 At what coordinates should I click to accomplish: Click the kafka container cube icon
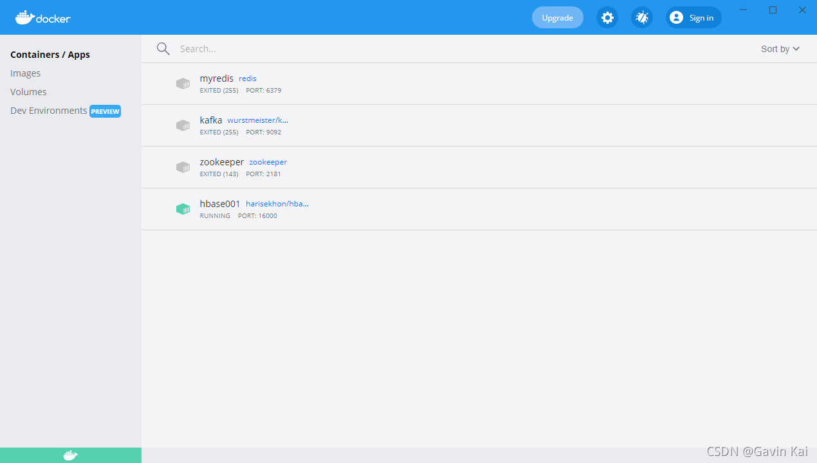point(183,125)
